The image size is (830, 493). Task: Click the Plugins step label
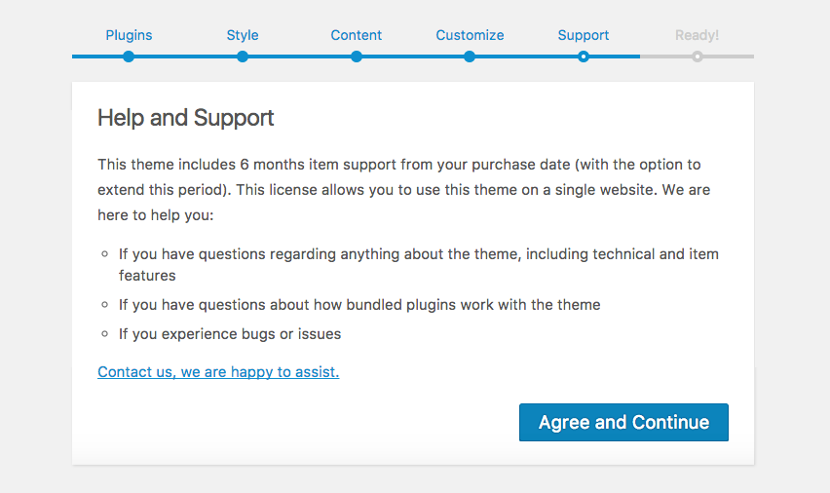129,35
